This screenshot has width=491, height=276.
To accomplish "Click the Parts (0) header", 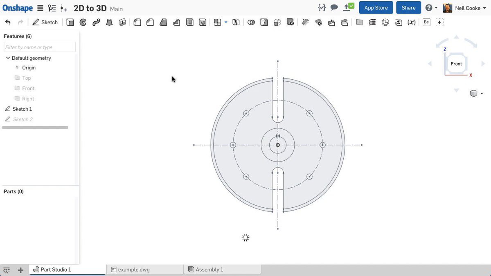I will click(x=14, y=191).
